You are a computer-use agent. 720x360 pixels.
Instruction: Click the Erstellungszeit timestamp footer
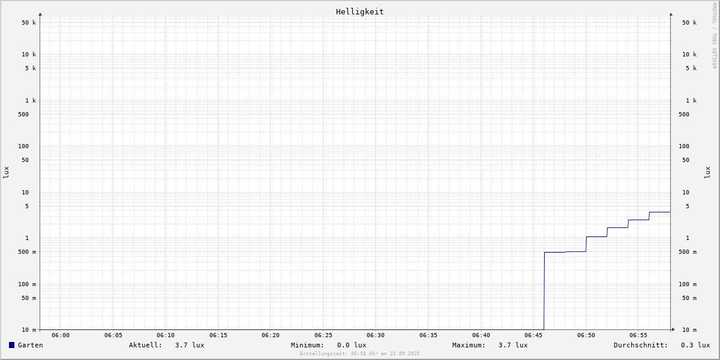point(360,354)
